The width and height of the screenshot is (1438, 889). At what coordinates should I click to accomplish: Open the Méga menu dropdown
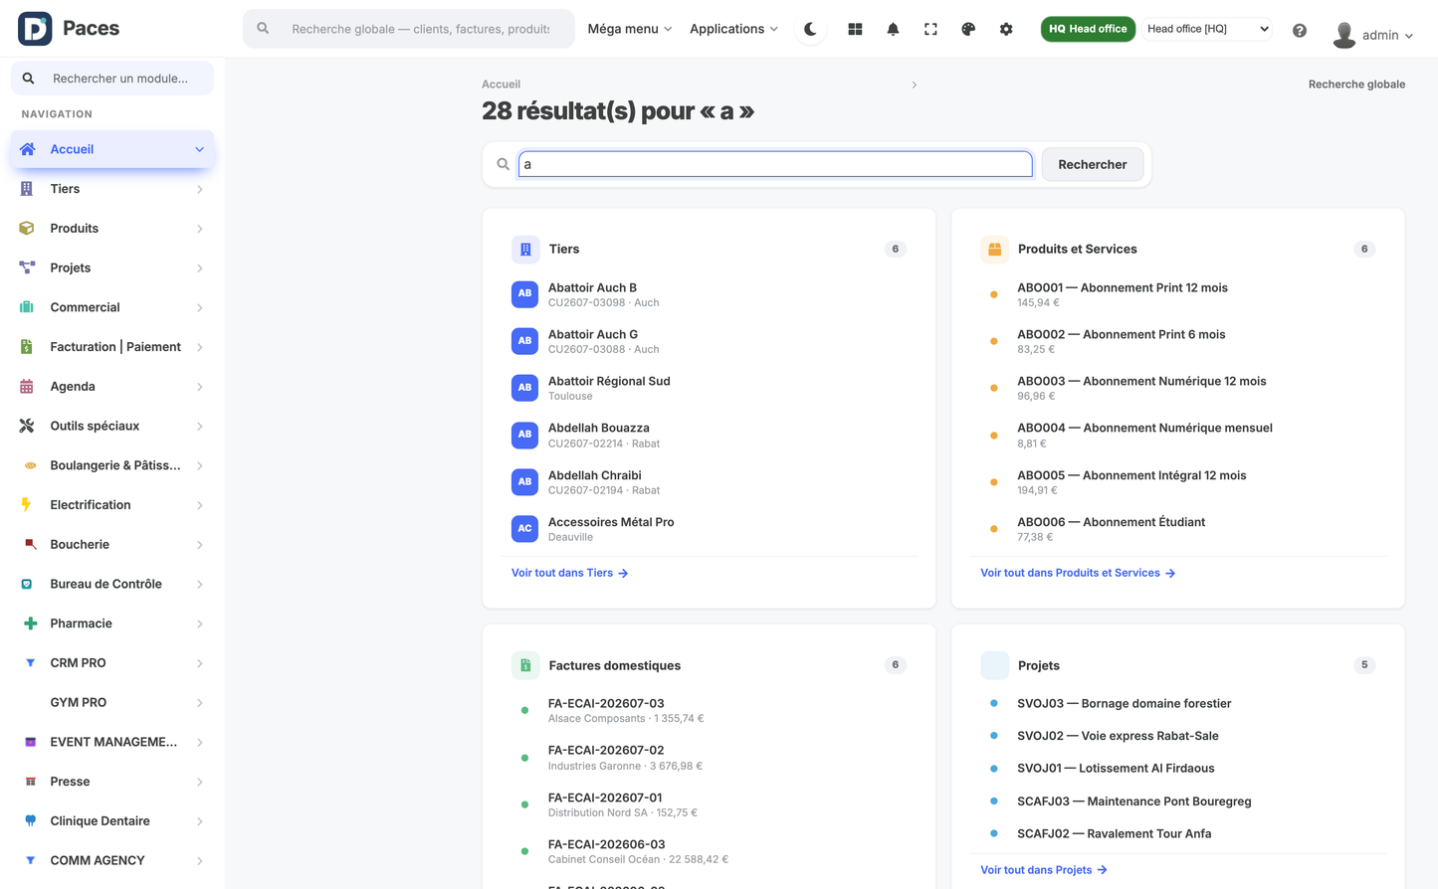click(x=630, y=29)
